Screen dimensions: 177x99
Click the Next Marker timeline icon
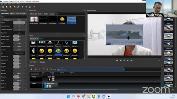click(x=51, y=69)
